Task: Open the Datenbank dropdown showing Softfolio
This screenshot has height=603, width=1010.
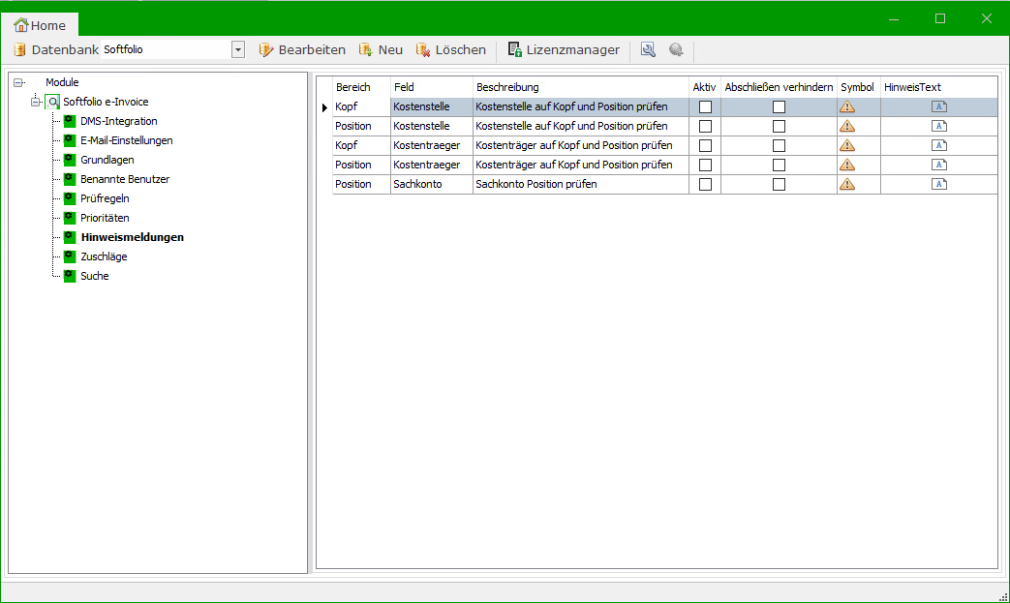Action: 237,49
